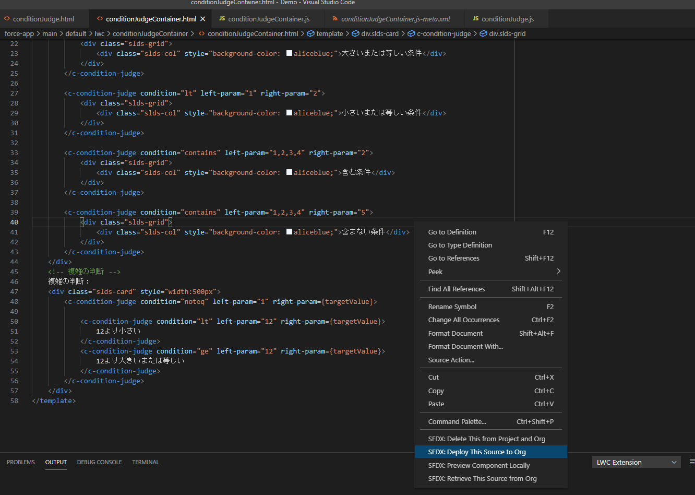Select Cut in the context menu
Viewport: 695px width, 495px height.
coord(491,377)
